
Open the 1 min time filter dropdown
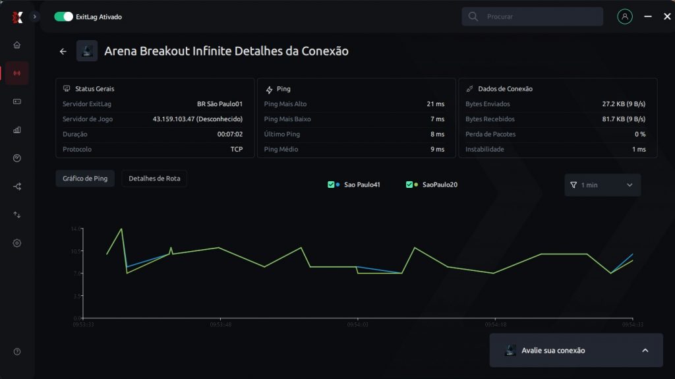[x=602, y=185]
